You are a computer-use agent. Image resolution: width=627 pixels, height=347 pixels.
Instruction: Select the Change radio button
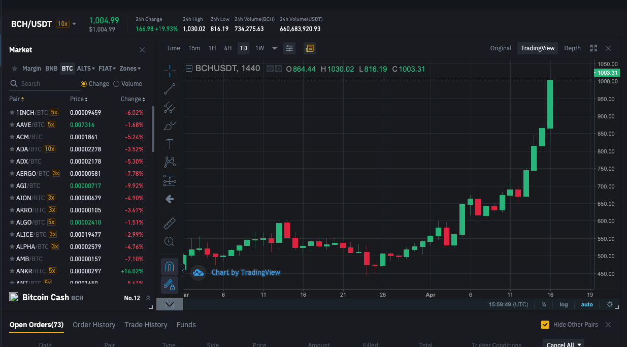pos(84,84)
